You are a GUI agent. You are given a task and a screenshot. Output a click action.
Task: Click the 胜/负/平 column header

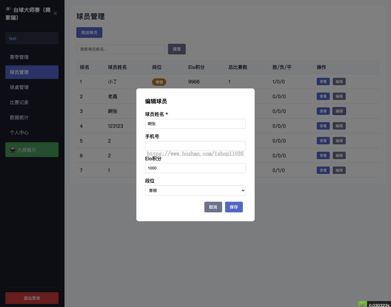pos(282,67)
